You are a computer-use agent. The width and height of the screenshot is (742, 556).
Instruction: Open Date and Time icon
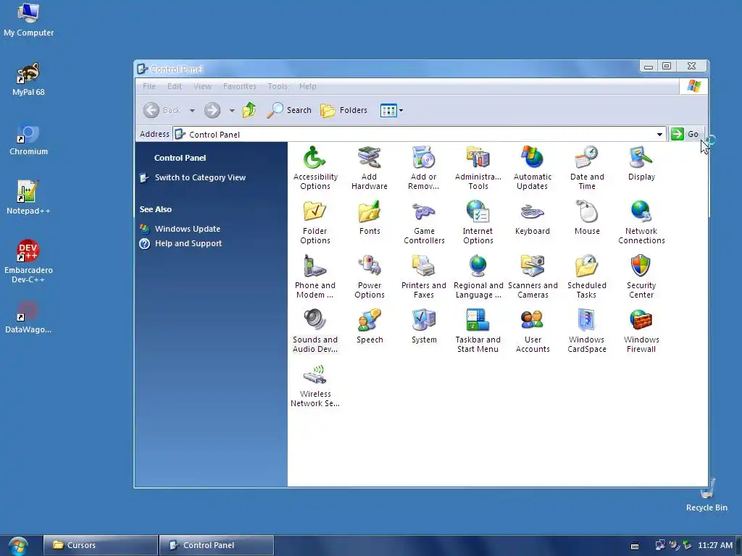click(587, 168)
